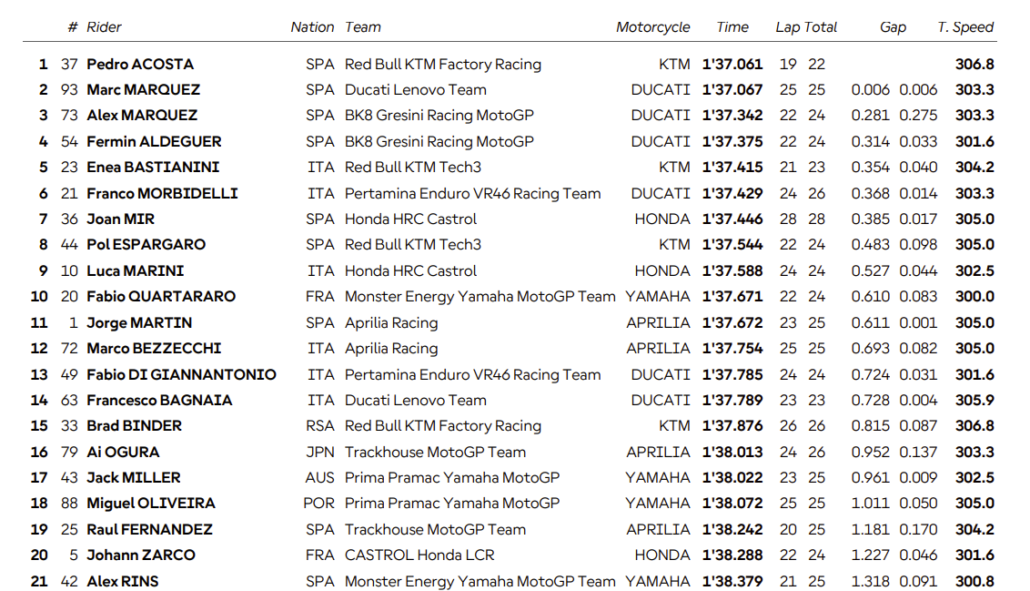The width and height of the screenshot is (1030, 591).
Task: Select rider name Marco BEZZECCHI
Action: tap(154, 349)
